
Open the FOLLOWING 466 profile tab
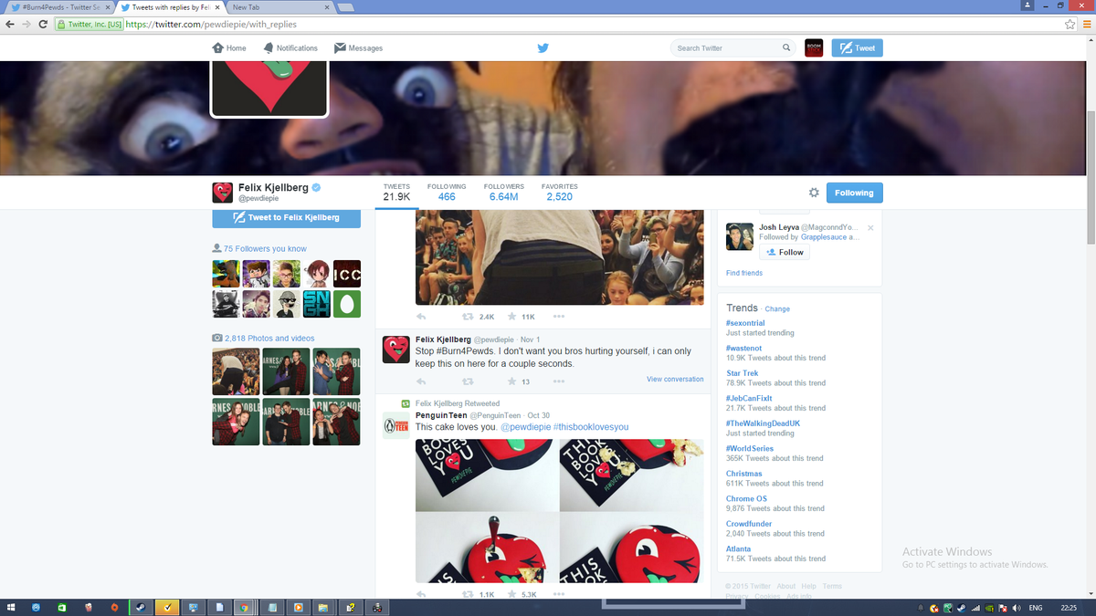(447, 192)
